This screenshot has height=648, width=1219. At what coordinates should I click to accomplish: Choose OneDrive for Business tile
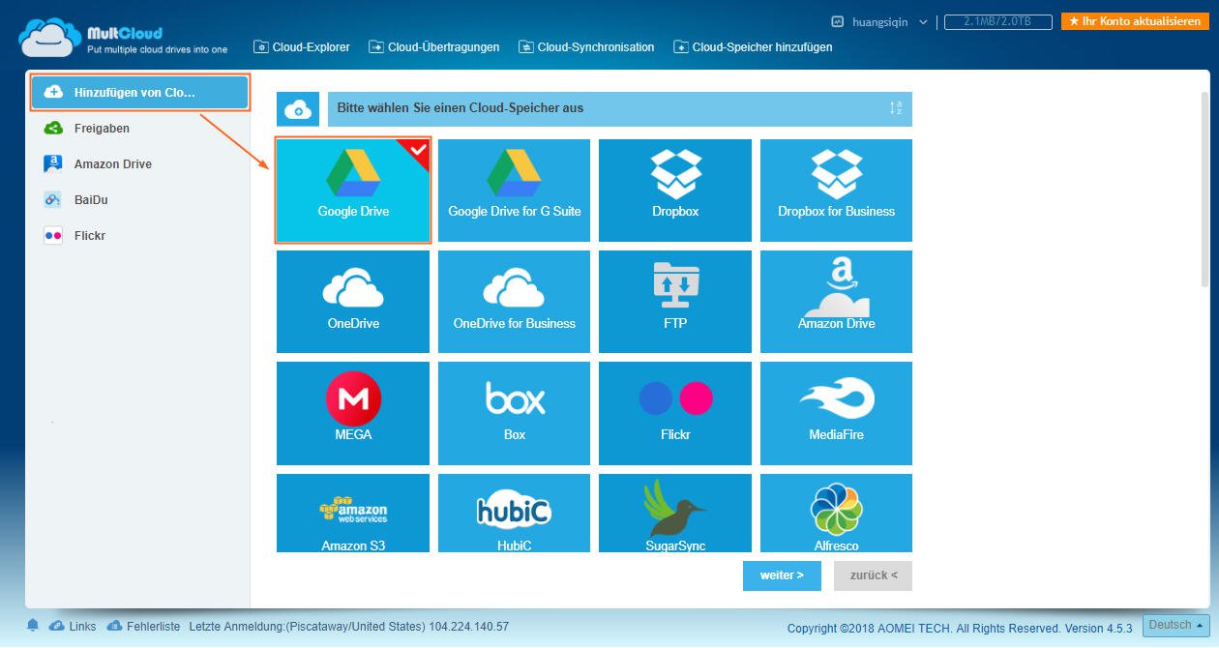(515, 302)
